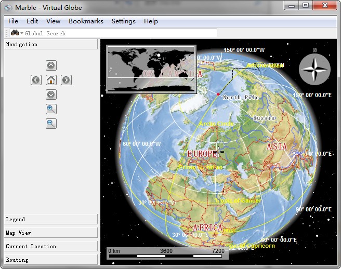
Task: Expand the Map View panel
Action: pos(51,233)
